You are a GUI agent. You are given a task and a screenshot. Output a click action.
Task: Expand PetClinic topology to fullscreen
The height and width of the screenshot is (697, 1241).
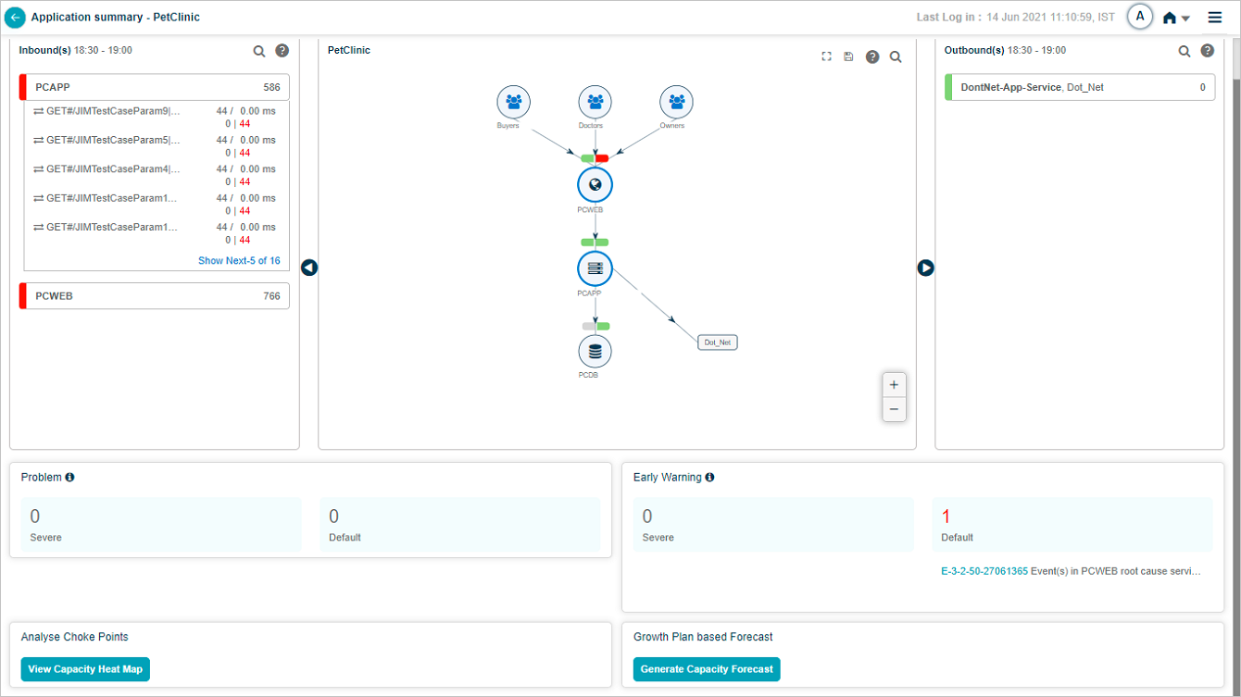[x=826, y=56]
